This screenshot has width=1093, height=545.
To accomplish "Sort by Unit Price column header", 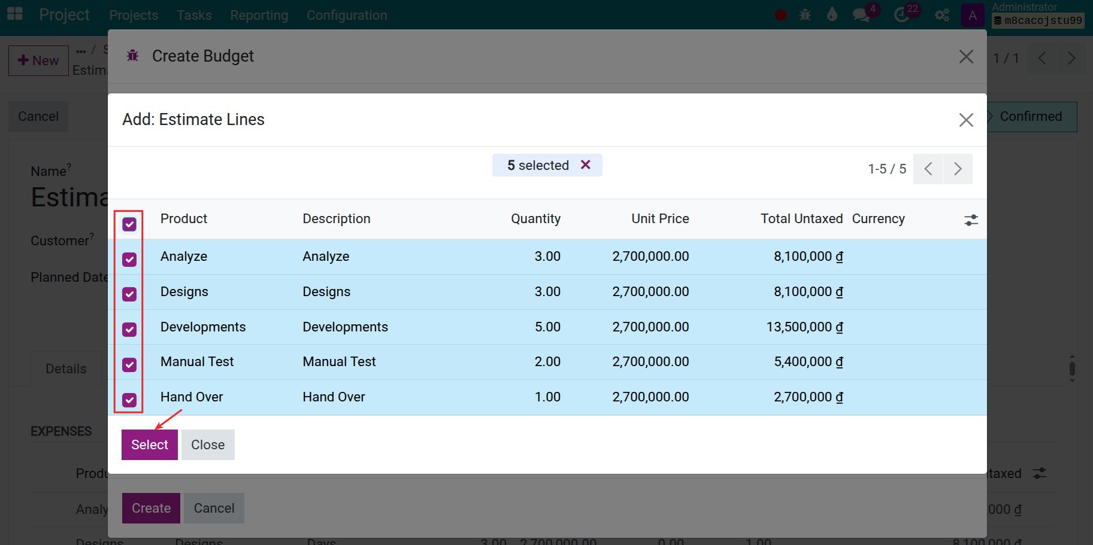I will point(660,218).
